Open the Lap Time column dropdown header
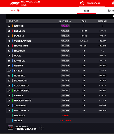The width and height of the screenshot is (114, 134). (65, 21)
